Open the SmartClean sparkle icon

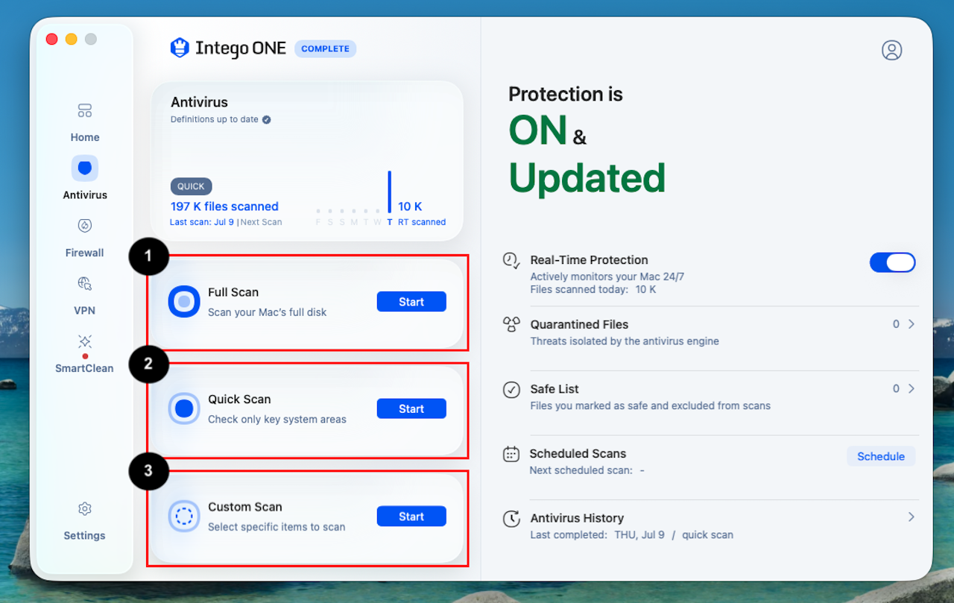coord(85,341)
